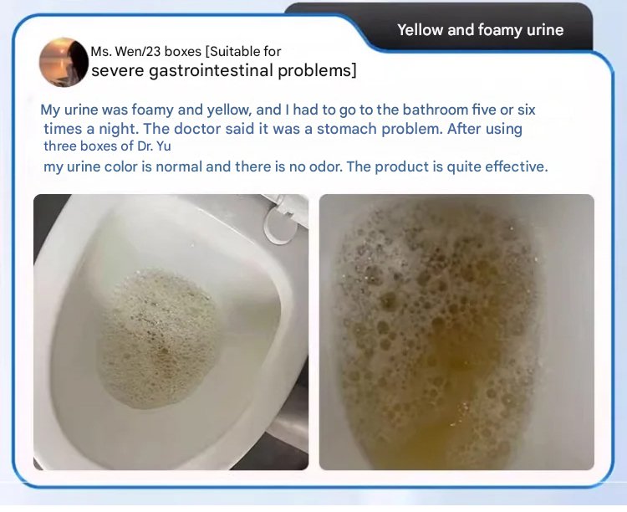The height and width of the screenshot is (512, 627).
Task: Click toilet seat hinge in left photo
Action: pos(283,218)
